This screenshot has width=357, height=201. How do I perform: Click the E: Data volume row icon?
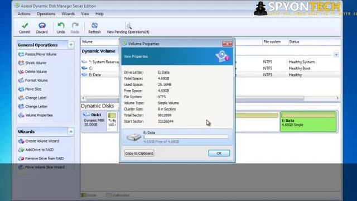(x=84, y=74)
